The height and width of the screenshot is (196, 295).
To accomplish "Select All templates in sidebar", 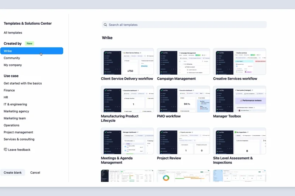I will point(13,33).
